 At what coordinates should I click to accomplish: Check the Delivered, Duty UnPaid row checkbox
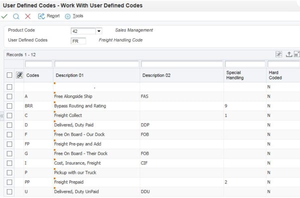tap(9, 191)
